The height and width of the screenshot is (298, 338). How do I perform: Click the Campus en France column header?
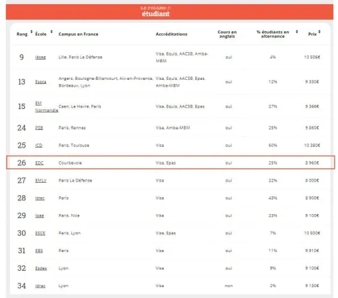(78, 34)
